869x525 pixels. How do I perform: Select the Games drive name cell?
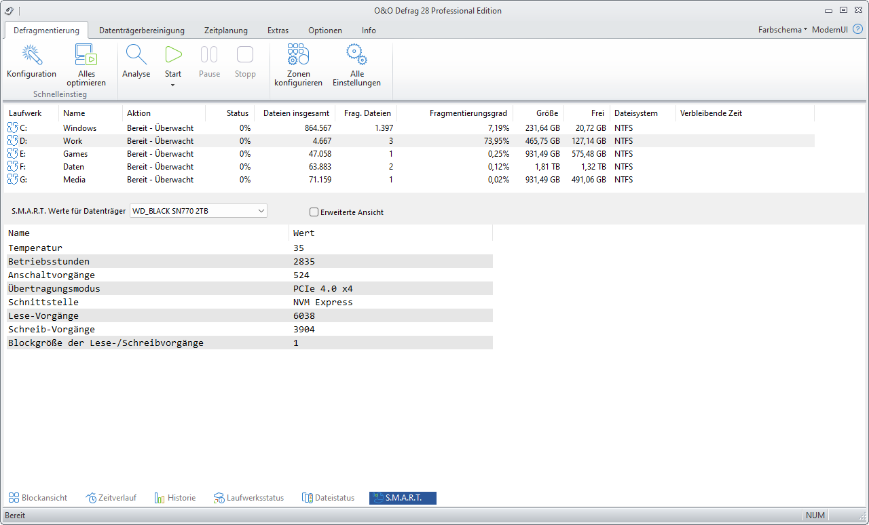(75, 154)
